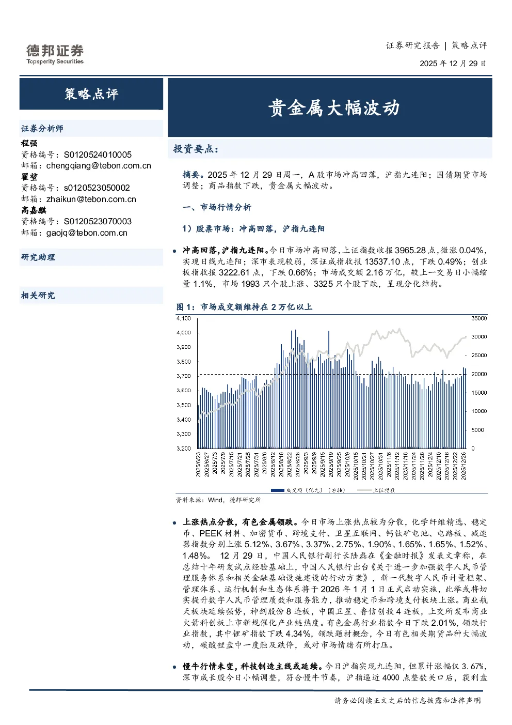This screenshot has width=512, height=725.
Task: Select the 证券分析师 section heading
Action: [42, 129]
